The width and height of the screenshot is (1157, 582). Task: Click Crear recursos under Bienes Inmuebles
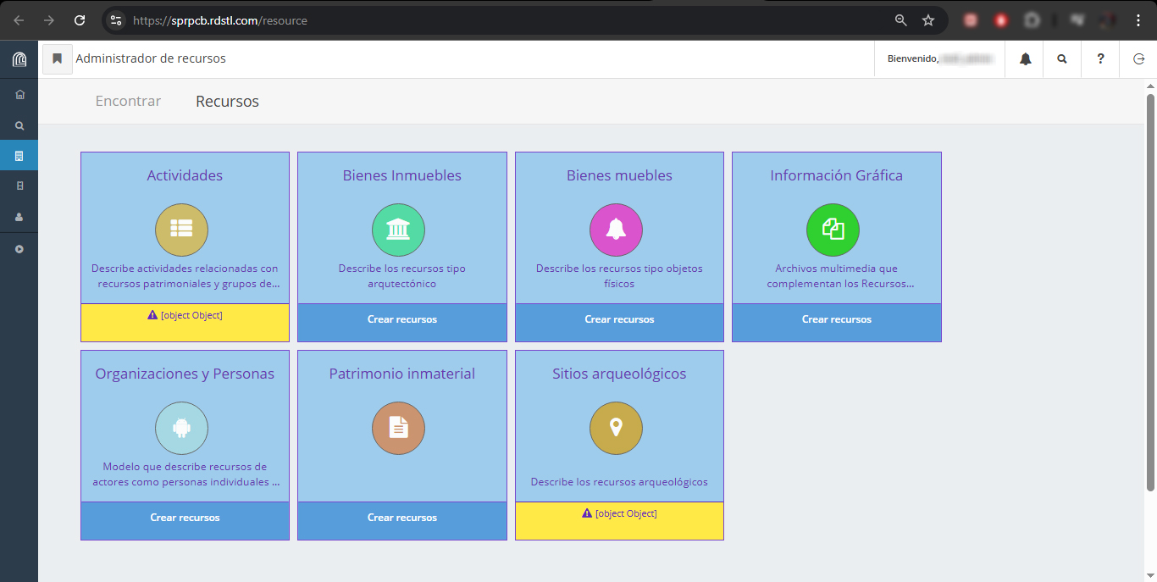coord(402,320)
